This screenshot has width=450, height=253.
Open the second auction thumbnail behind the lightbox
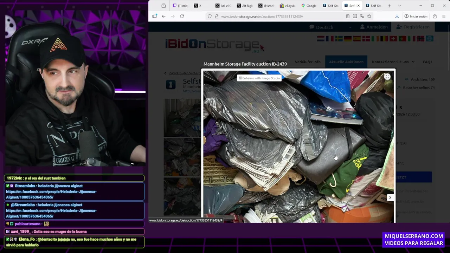[x=182, y=157]
